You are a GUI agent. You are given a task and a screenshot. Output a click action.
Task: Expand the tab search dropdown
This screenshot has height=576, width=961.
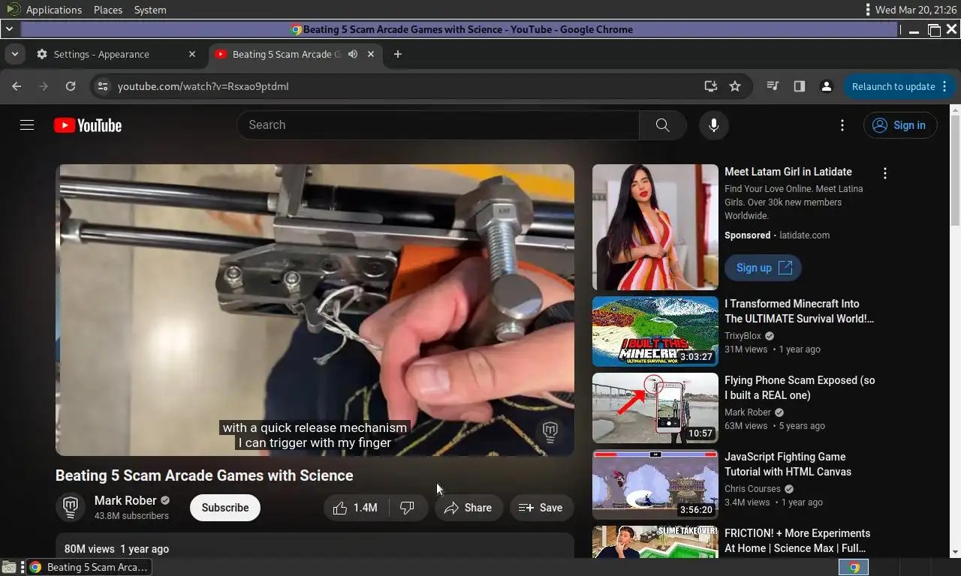[14, 54]
